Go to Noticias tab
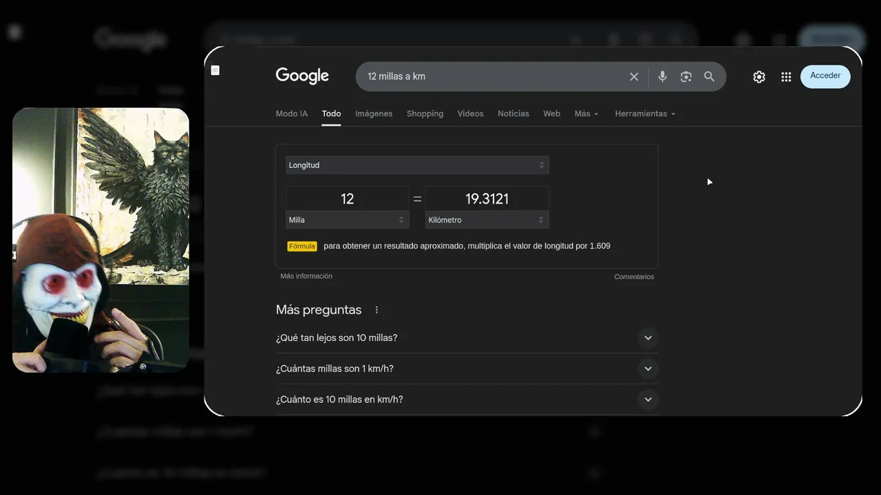 click(x=513, y=114)
